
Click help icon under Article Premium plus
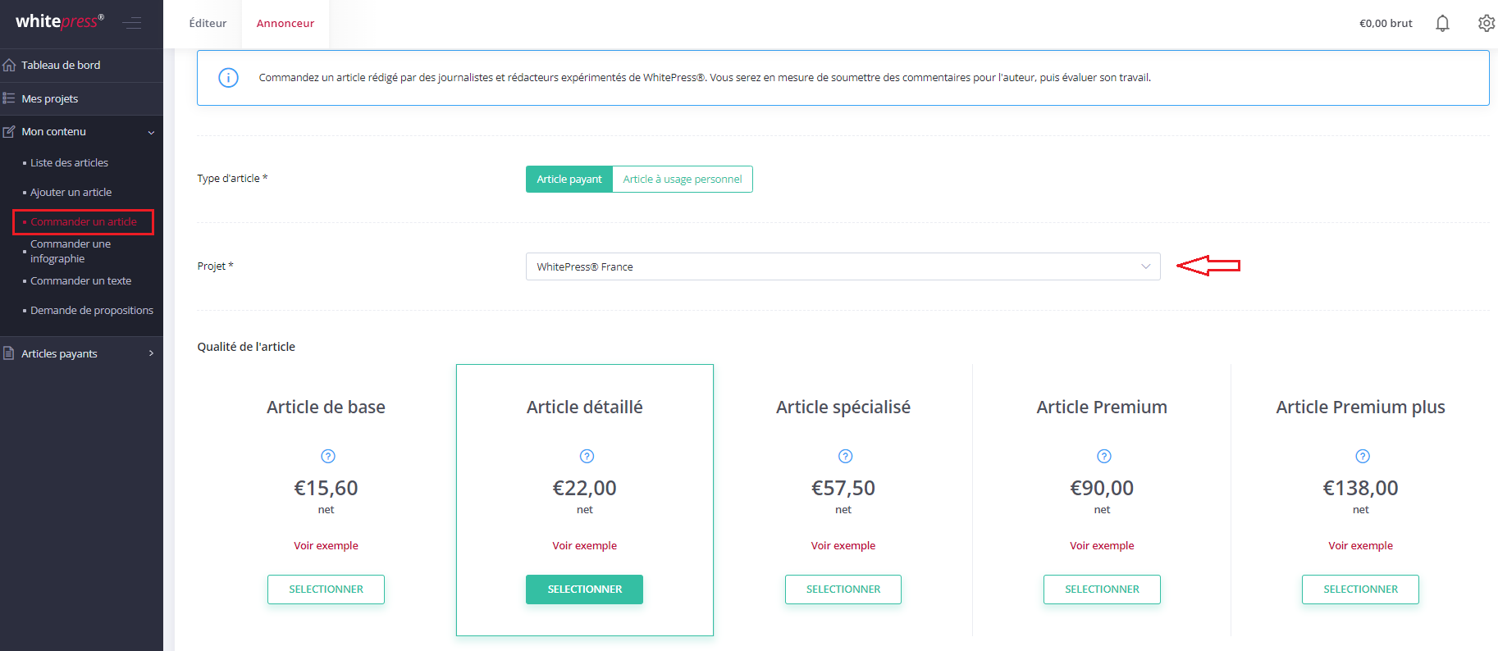[x=1362, y=456]
